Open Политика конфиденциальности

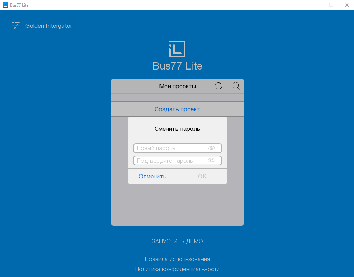[x=177, y=269]
